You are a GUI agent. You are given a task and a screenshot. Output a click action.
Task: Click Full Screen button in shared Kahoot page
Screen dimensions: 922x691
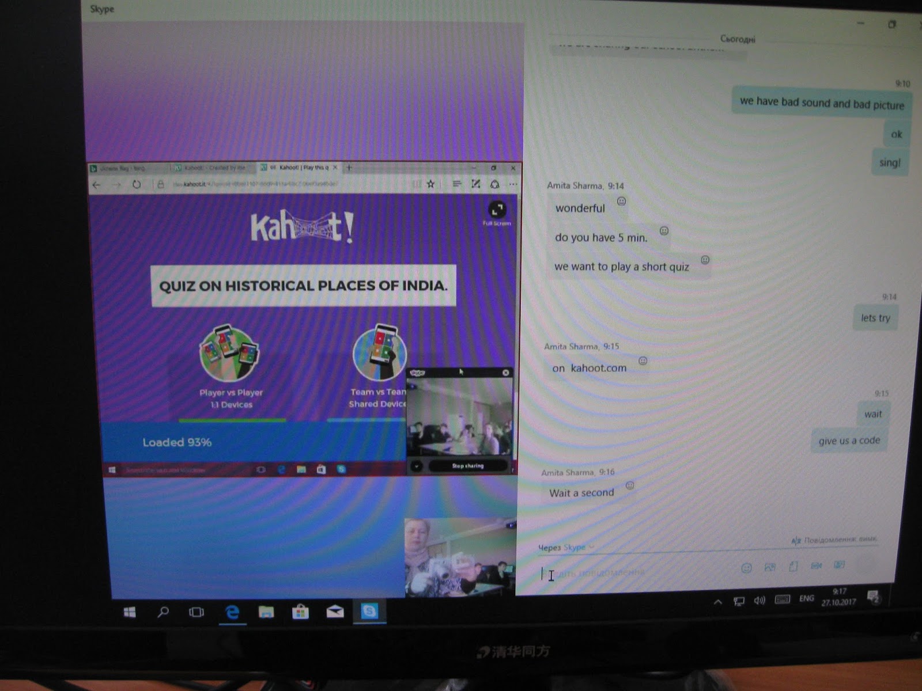pos(497,213)
